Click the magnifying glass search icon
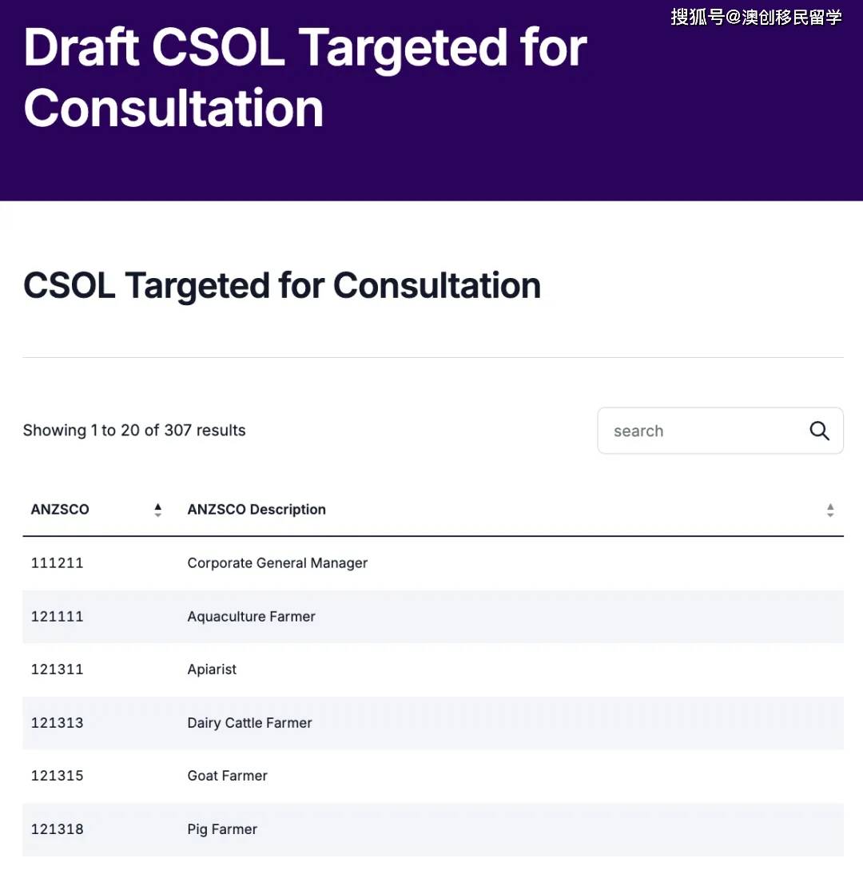863x870 pixels. 819,431
